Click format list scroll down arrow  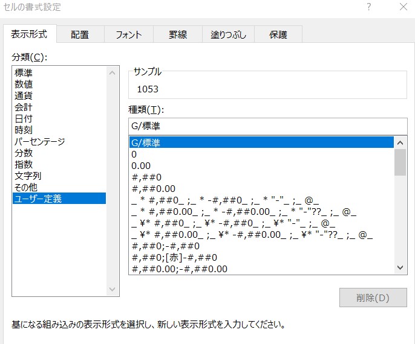click(x=400, y=268)
